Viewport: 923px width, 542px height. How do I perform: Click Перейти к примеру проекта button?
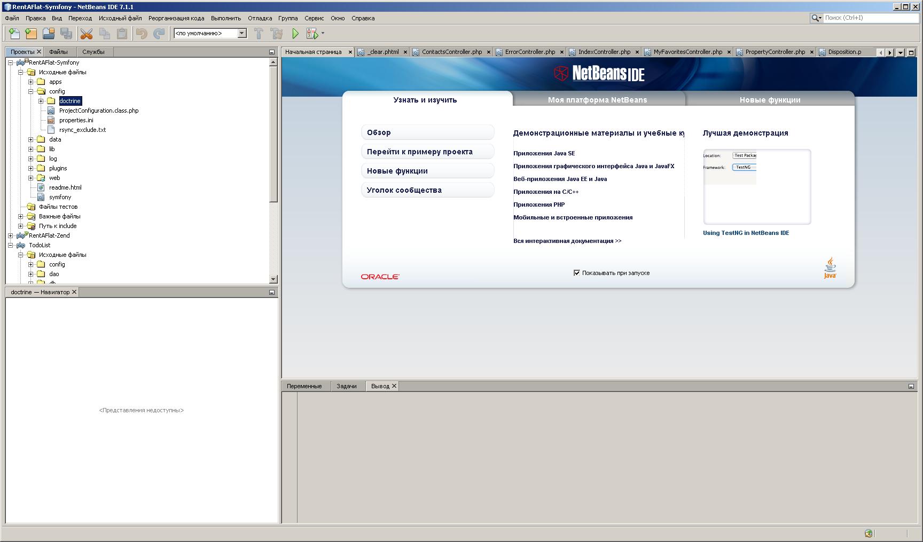click(427, 152)
